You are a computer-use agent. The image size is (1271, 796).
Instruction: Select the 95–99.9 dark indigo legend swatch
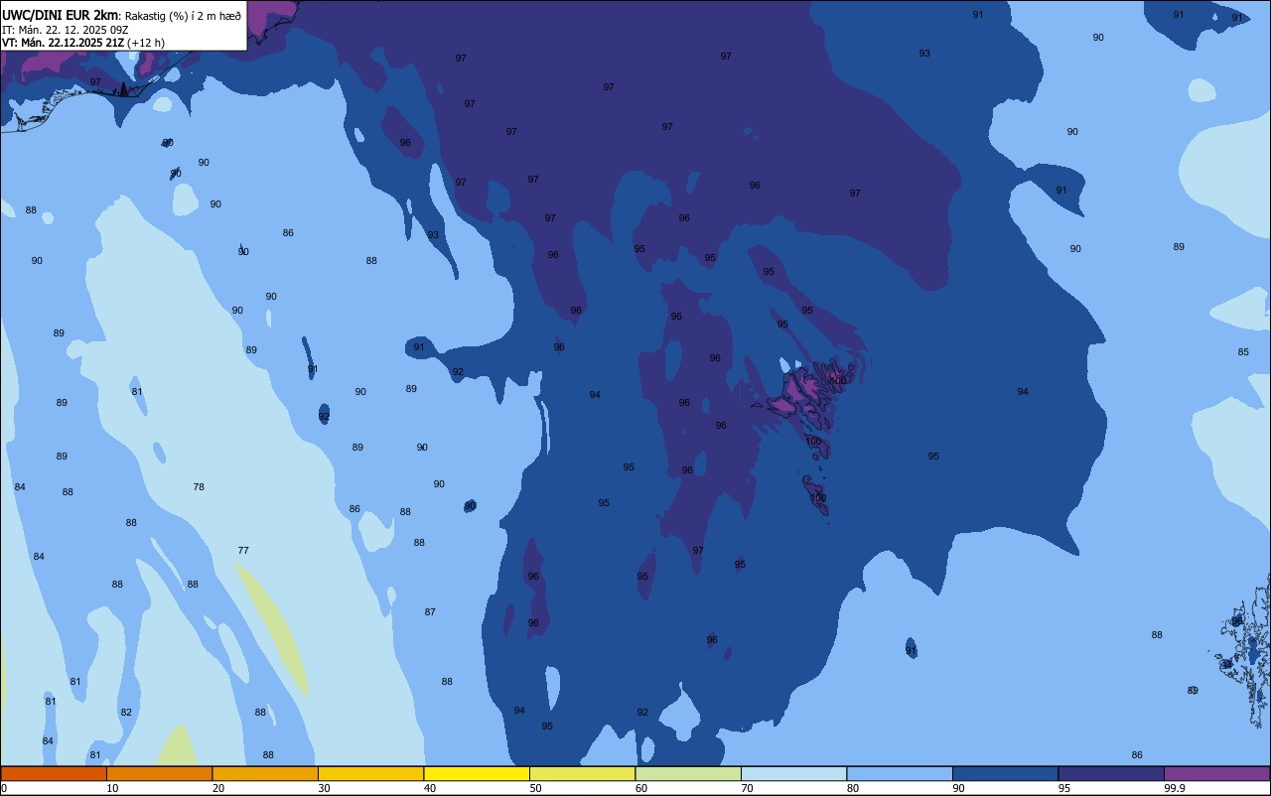tap(1111, 773)
